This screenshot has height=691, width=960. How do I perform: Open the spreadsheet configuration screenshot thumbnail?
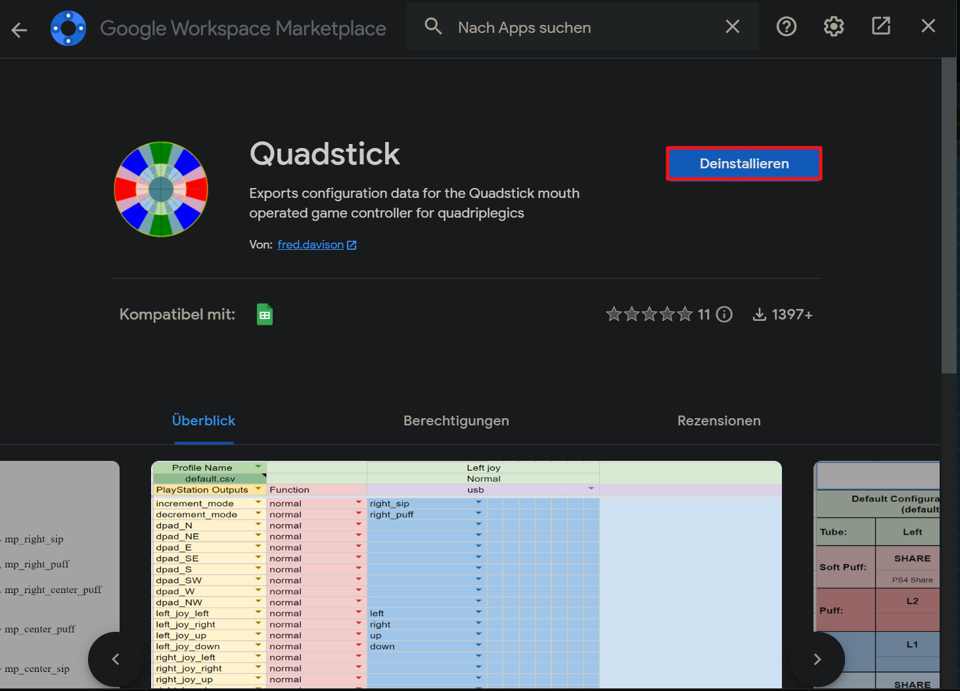[x=467, y=572]
